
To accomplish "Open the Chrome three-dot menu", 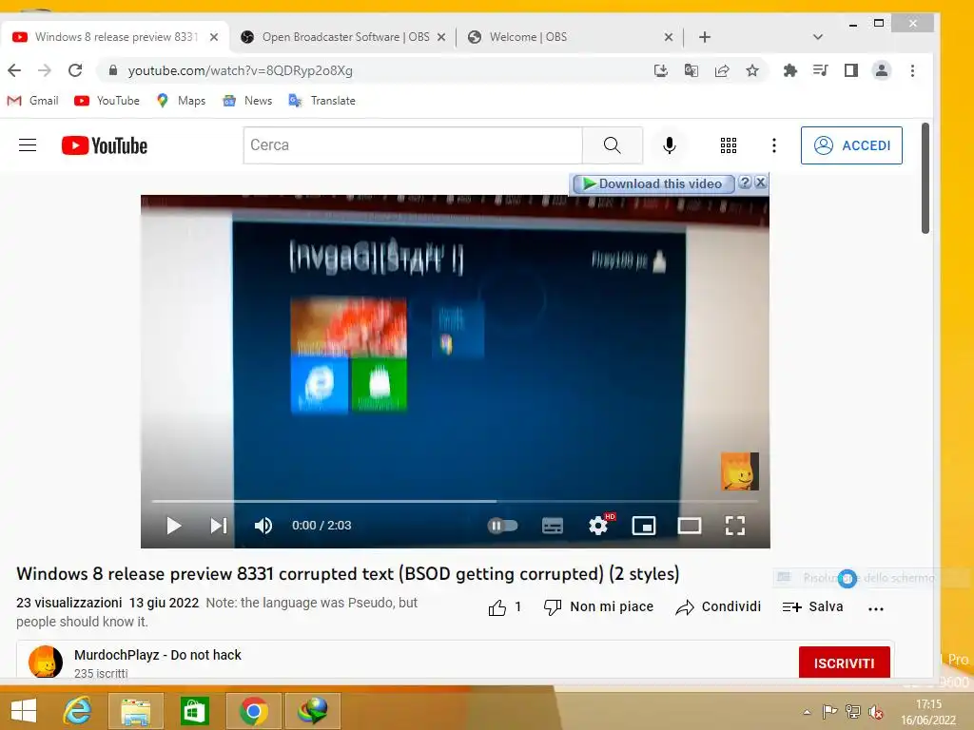I will [x=912, y=70].
